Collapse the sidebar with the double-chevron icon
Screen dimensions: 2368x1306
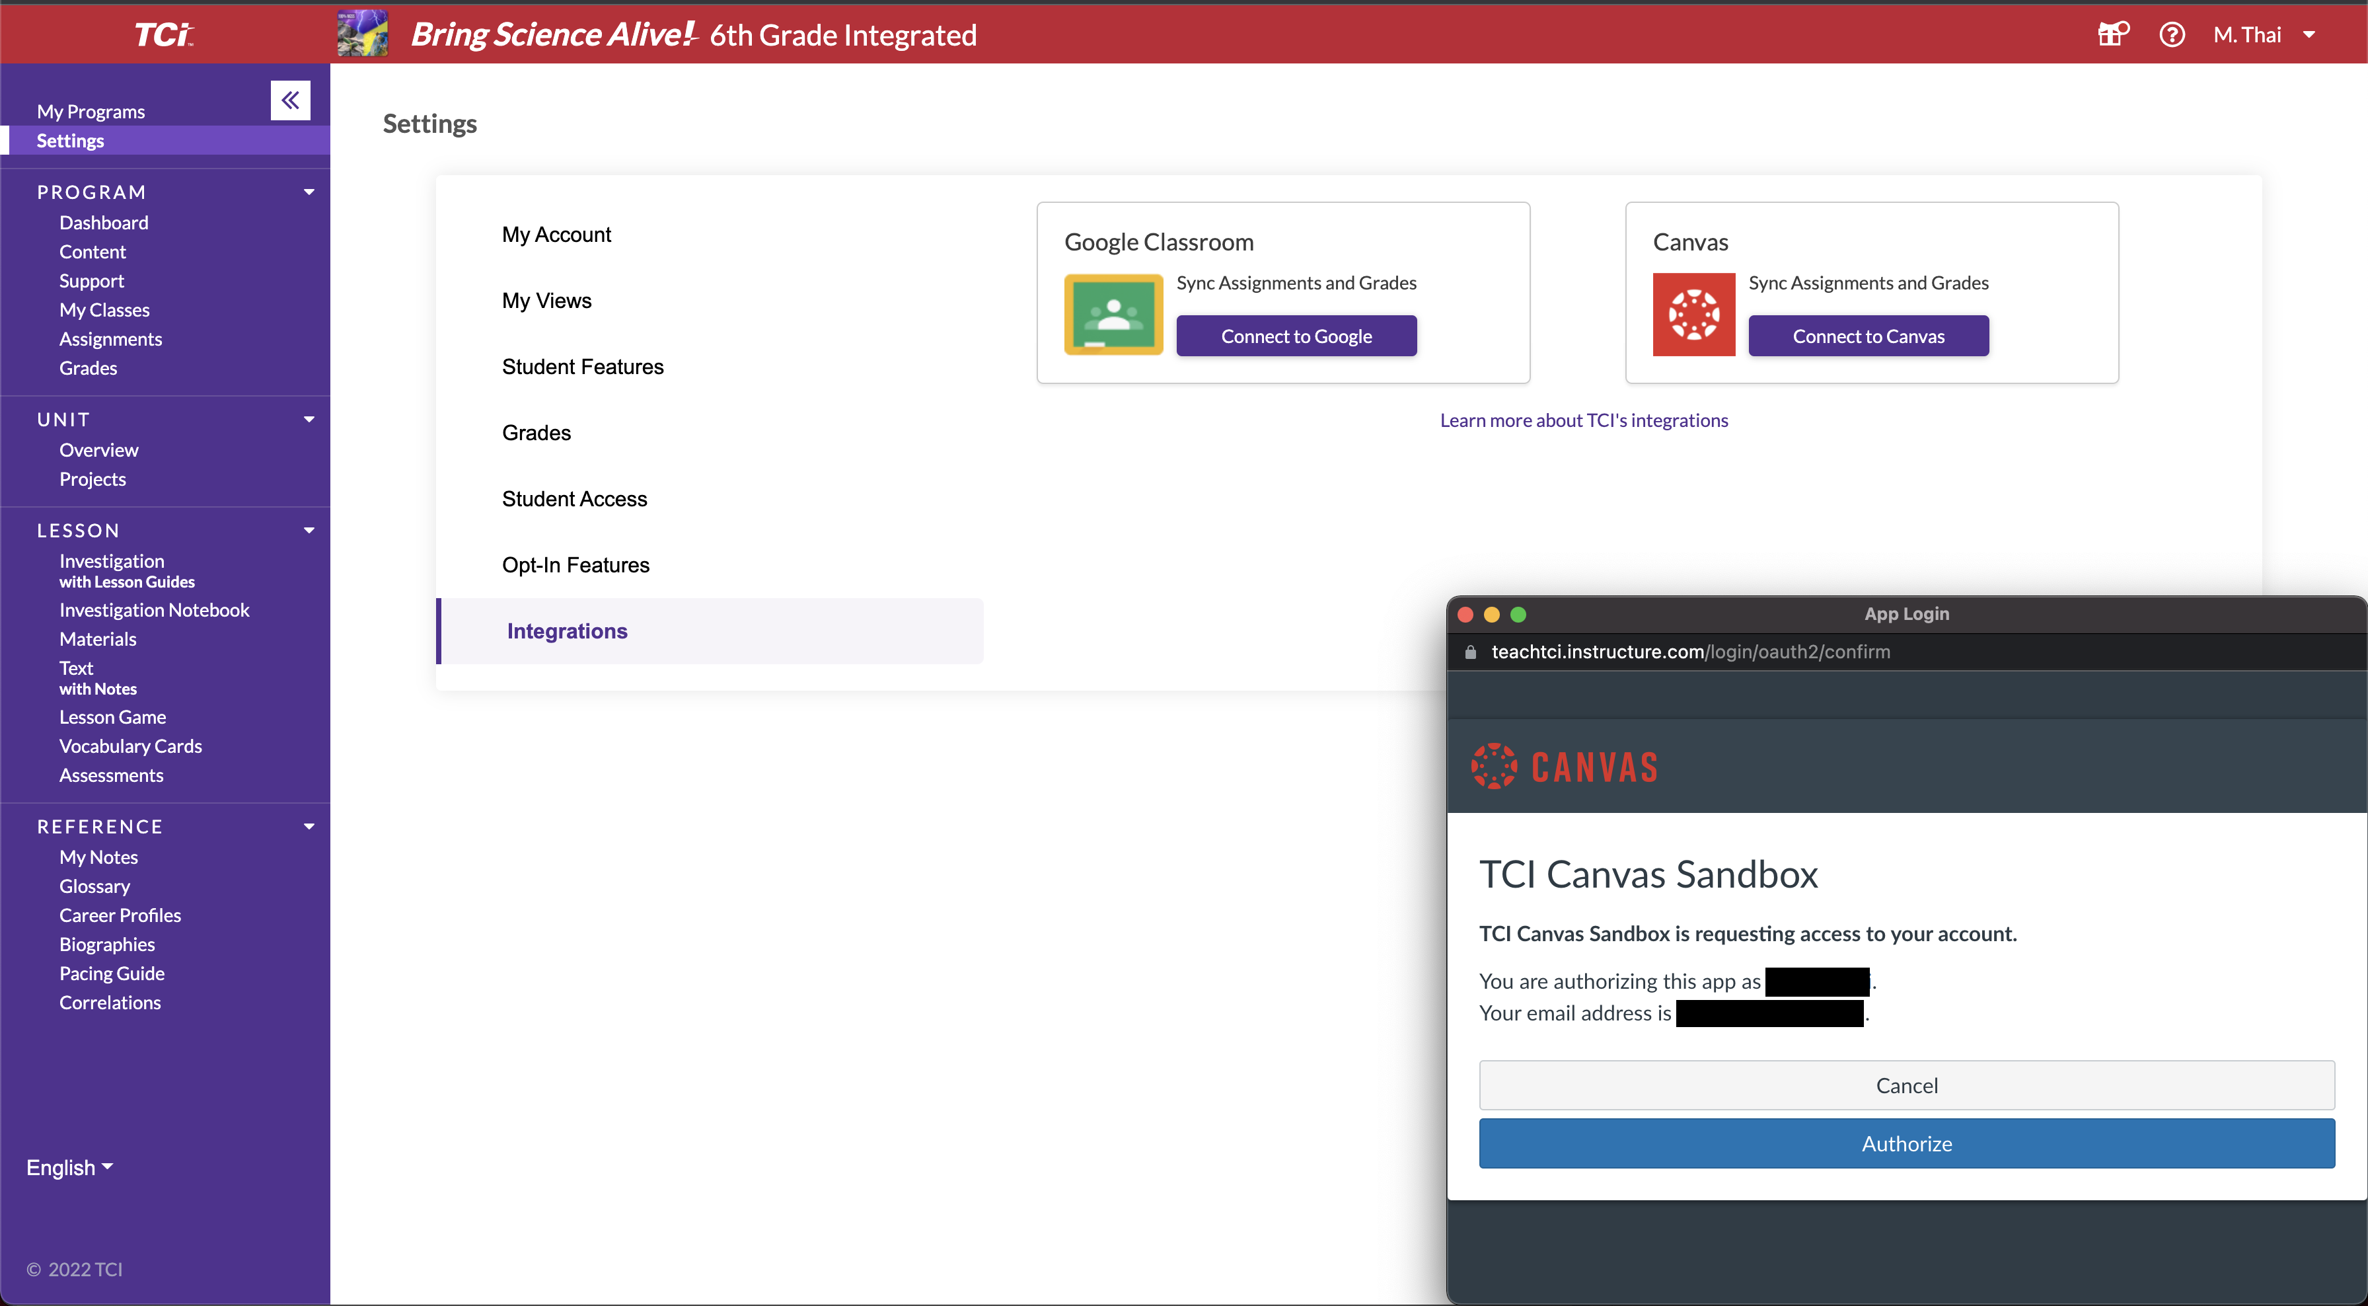289,99
